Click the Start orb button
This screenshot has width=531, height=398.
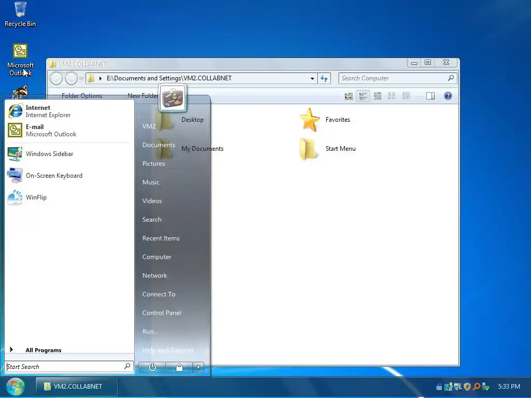(15, 387)
